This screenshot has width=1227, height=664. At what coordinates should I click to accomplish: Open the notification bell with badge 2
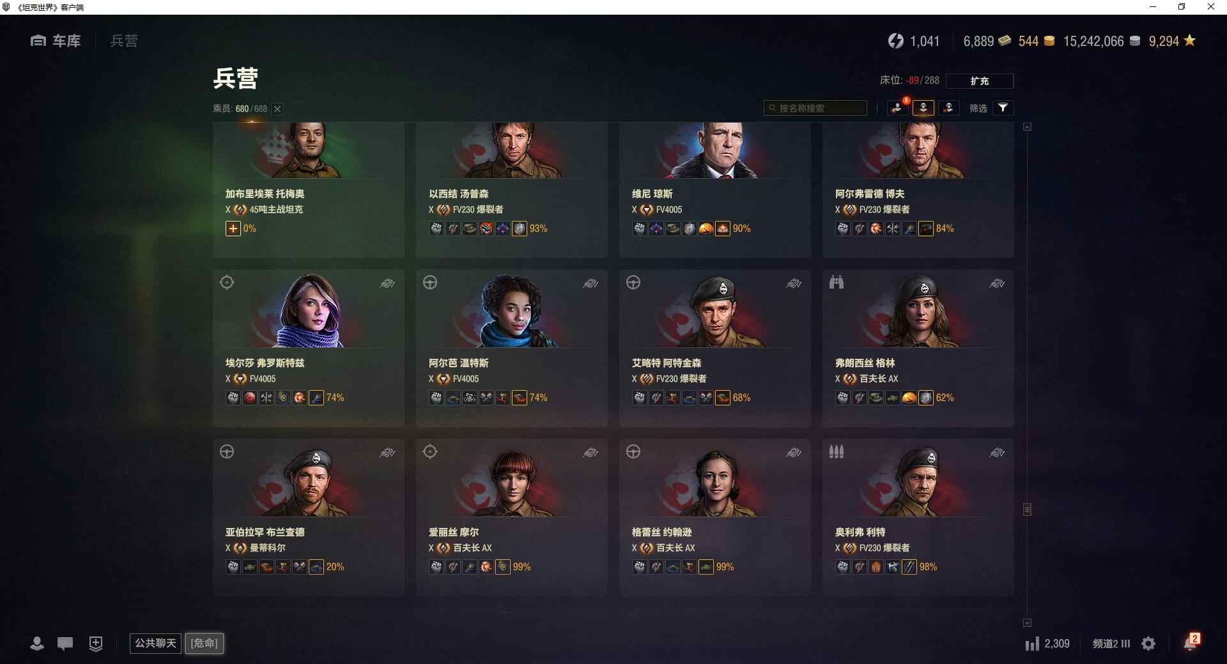click(x=1191, y=642)
